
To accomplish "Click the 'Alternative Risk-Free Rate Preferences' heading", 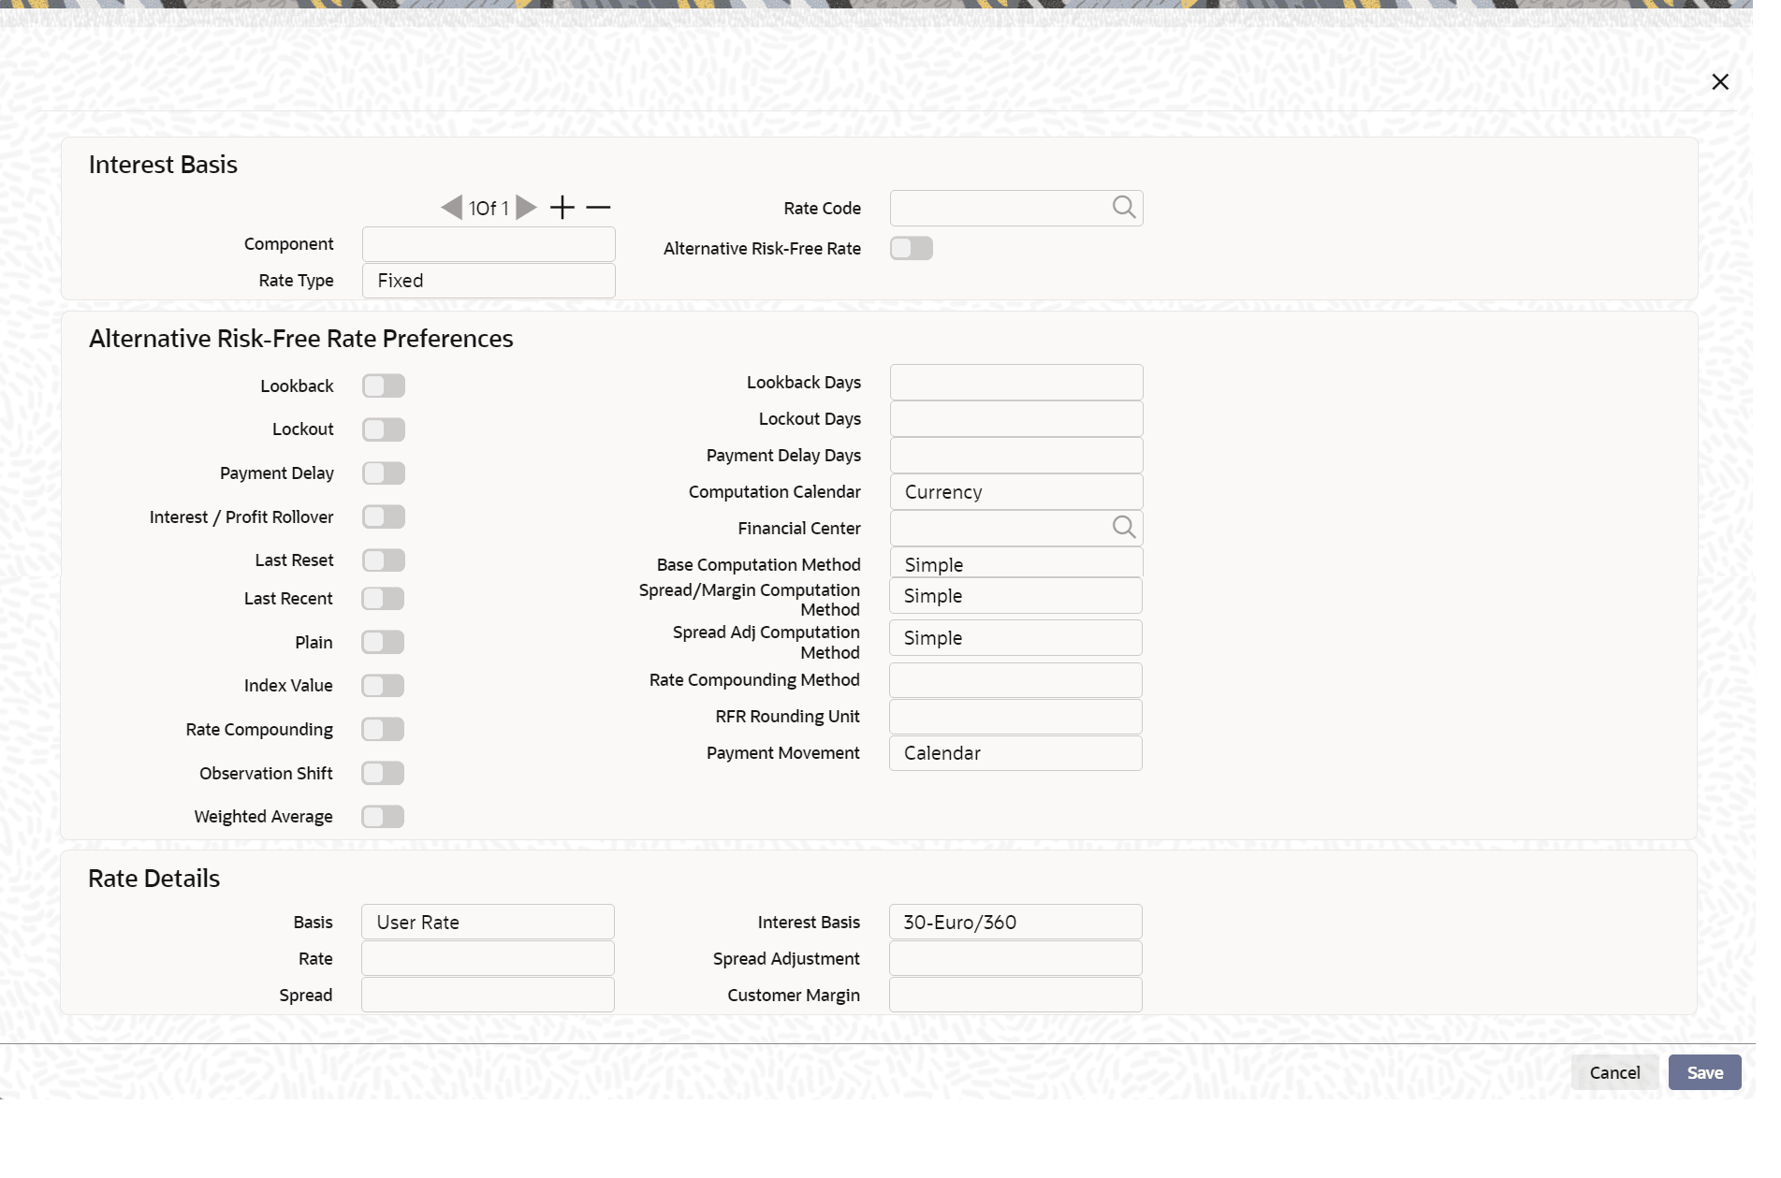I will pos(301,339).
